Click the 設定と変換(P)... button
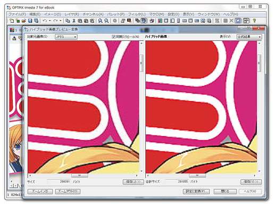 (196, 192)
